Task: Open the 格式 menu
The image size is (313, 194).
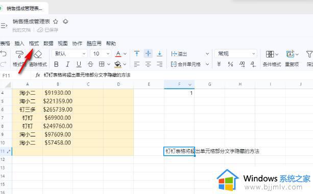Action: pos(34,43)
